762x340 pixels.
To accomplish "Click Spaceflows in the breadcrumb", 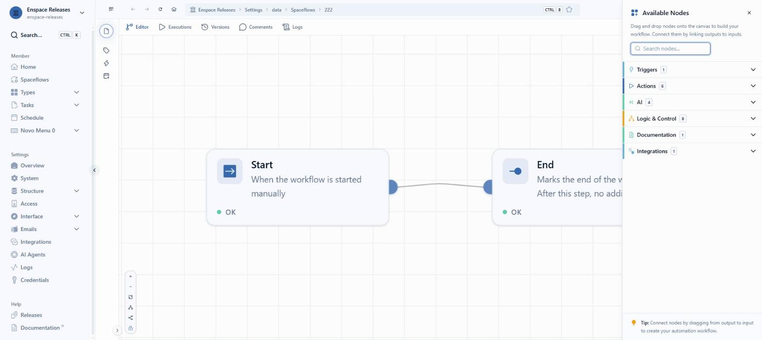I will (303, 10).
